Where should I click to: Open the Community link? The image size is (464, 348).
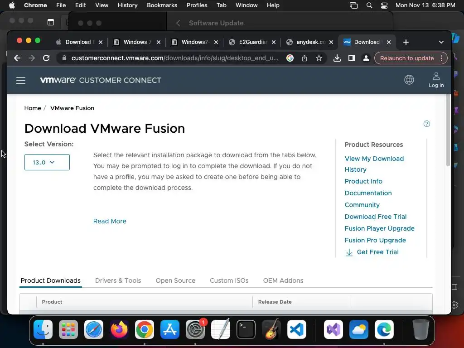click(362, 205)
